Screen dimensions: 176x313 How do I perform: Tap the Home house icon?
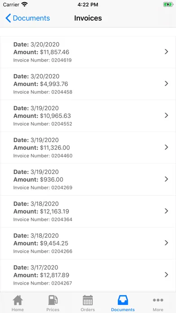[x=18, y=300]
